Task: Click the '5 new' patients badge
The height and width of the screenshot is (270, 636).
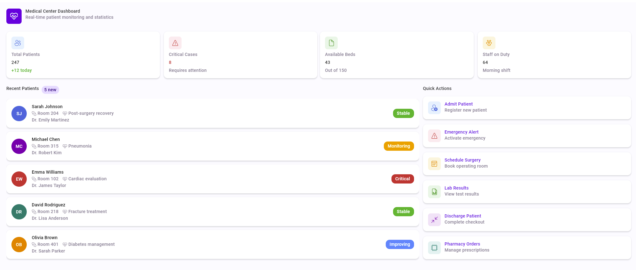Action: tap(50, 90)
